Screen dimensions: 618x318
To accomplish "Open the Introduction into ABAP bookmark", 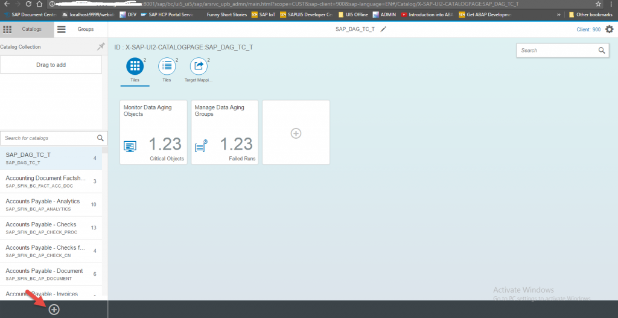I will 427,14.
